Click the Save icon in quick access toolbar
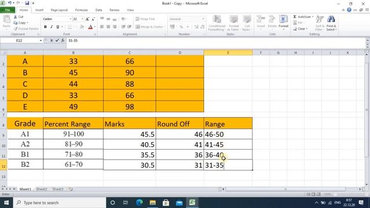This screenshot has width=370, height=208. [x=27, y=3]
